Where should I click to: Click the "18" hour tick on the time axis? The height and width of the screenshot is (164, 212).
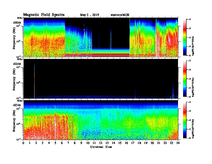[x=139, y=143]
